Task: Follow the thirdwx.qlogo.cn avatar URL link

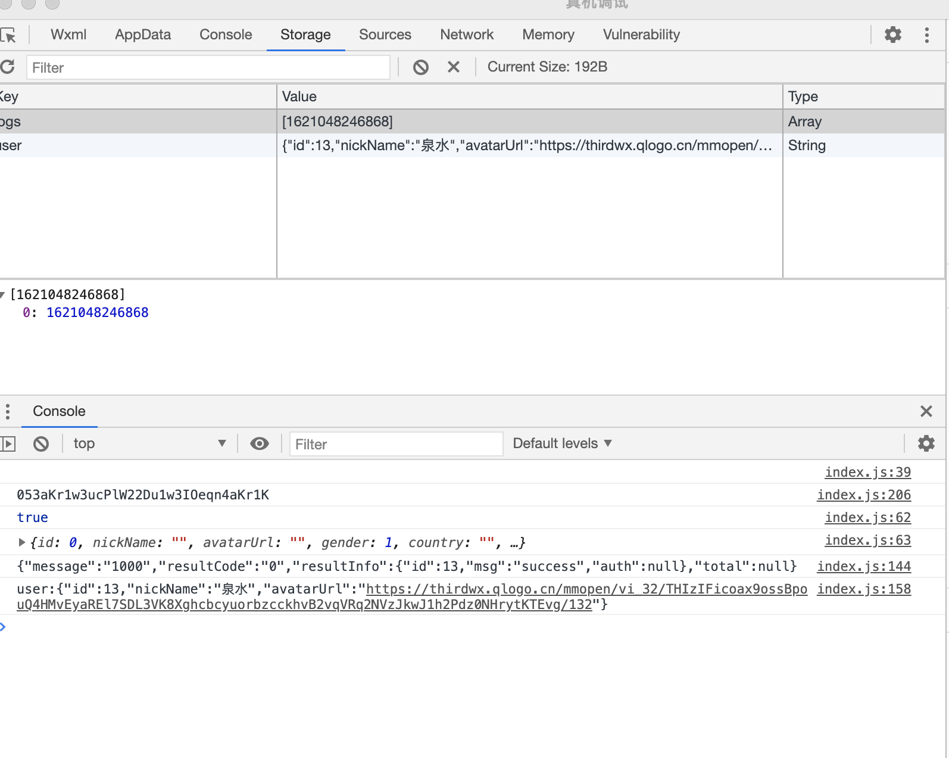Action: [586, 589]
